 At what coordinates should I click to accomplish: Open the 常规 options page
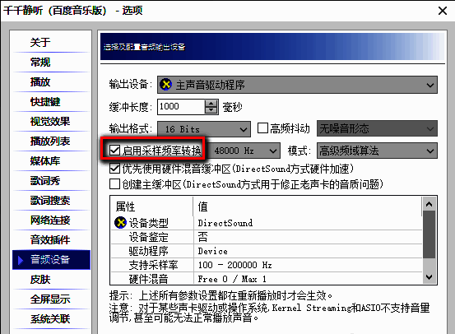pyautogui.click(x=40, y=62)
